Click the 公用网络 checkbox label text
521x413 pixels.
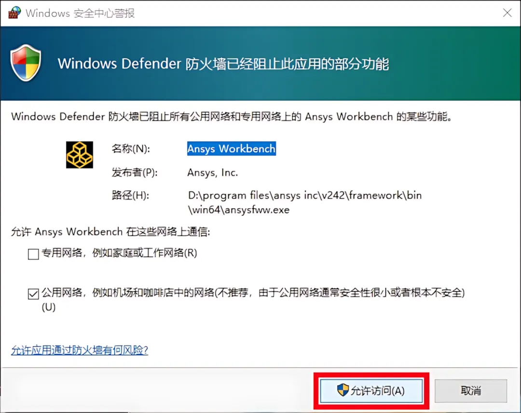click(x=253, y=299)
